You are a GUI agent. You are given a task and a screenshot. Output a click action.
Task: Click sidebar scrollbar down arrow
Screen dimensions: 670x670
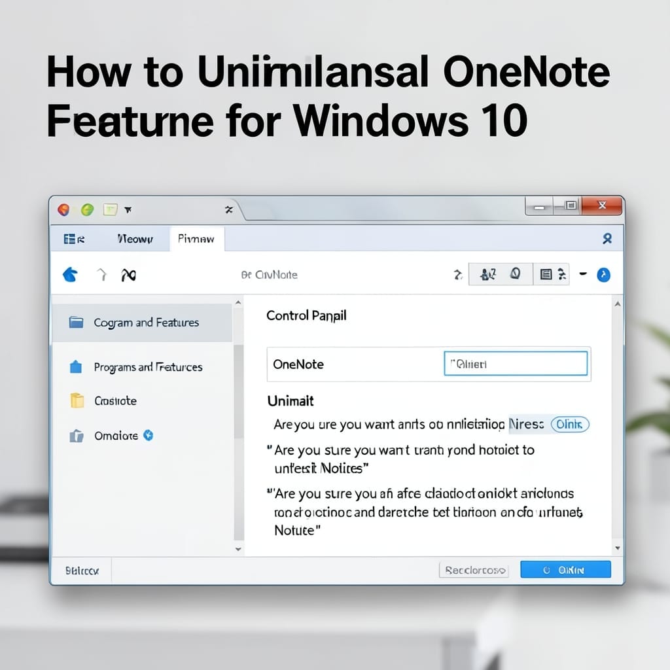pyautogui.click(x=238, y=549)
